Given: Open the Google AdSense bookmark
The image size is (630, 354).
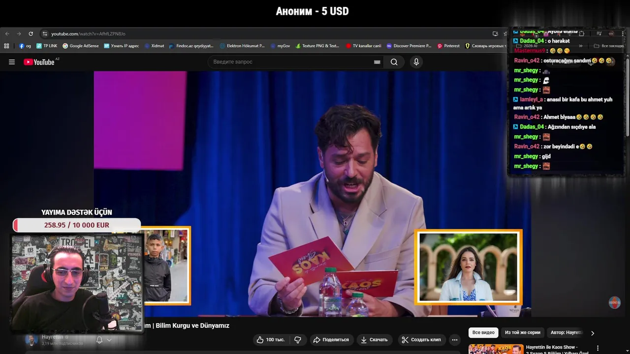Looking at the screenshot, I should pos(81,46).
